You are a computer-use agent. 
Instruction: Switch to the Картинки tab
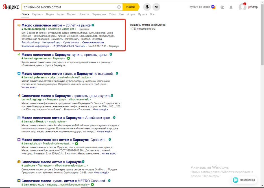[38, 14]
